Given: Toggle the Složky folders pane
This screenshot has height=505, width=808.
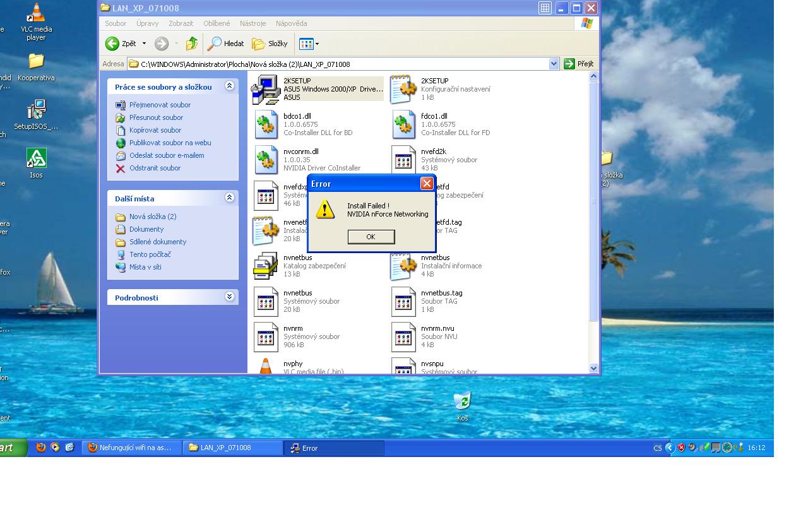Looking at the screenshot, I should (x=270, y=44).
